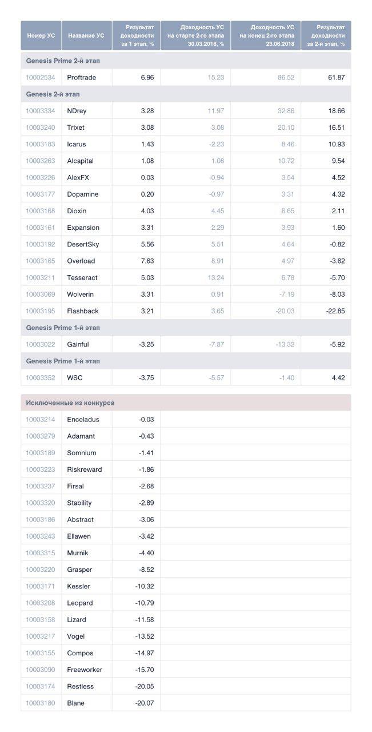
Task: Select the Flashback row name
Action: 83,311
